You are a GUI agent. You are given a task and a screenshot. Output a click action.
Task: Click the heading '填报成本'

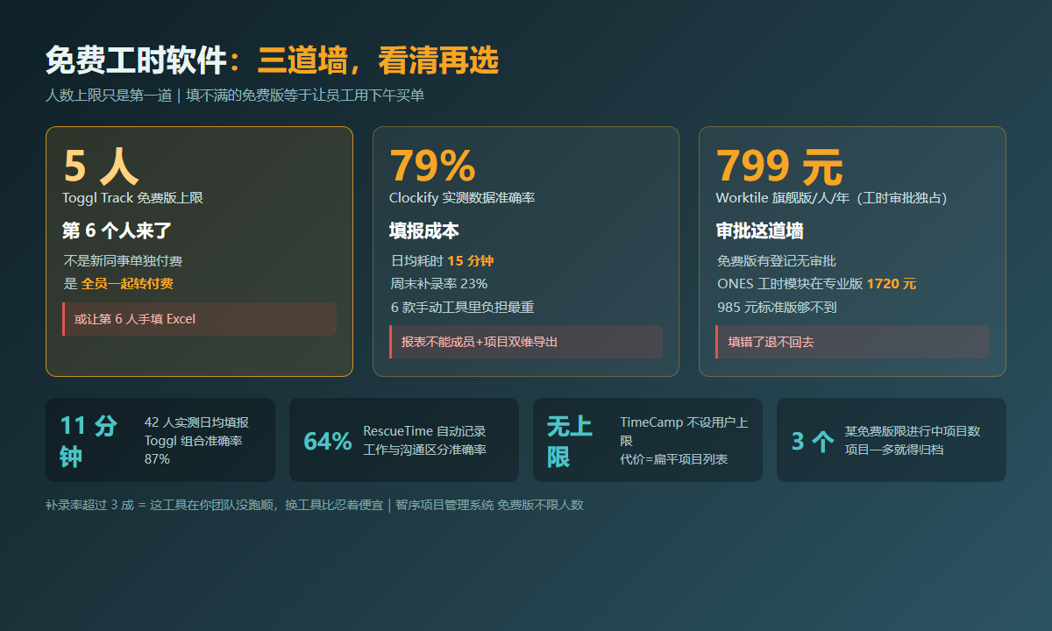tap(424, 230)
